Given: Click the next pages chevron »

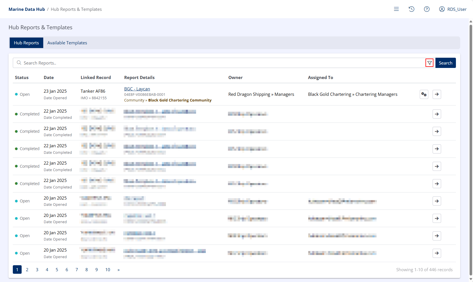Looking at the screenshot, I should tap(119, 269).
